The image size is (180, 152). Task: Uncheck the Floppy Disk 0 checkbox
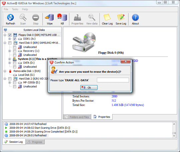pyautogui.click(x=10, y=35)
